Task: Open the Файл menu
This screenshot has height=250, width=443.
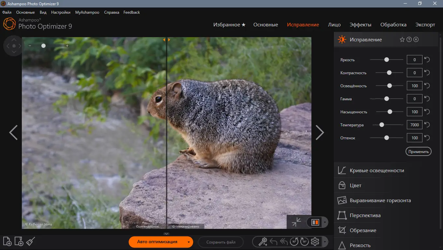Action: [x=7, y=12]
